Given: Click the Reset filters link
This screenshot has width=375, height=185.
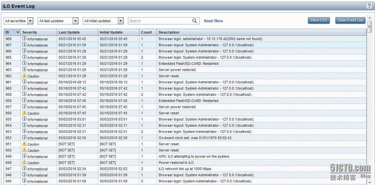Looking at the screenshot, I should click(213, 21).
